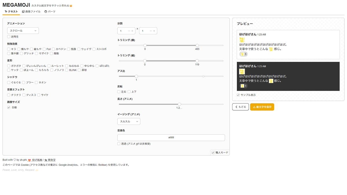Tick the グリッチ checkbox

pos(21,53)
